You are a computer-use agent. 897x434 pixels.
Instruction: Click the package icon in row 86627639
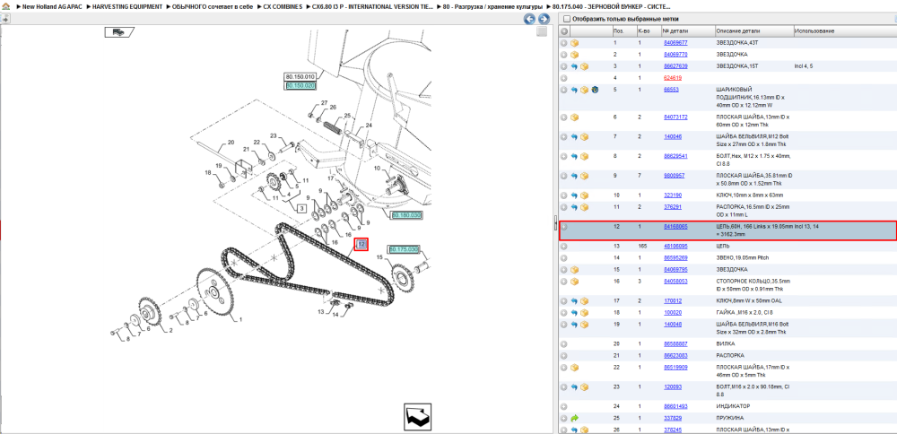[x=584, y=66]
